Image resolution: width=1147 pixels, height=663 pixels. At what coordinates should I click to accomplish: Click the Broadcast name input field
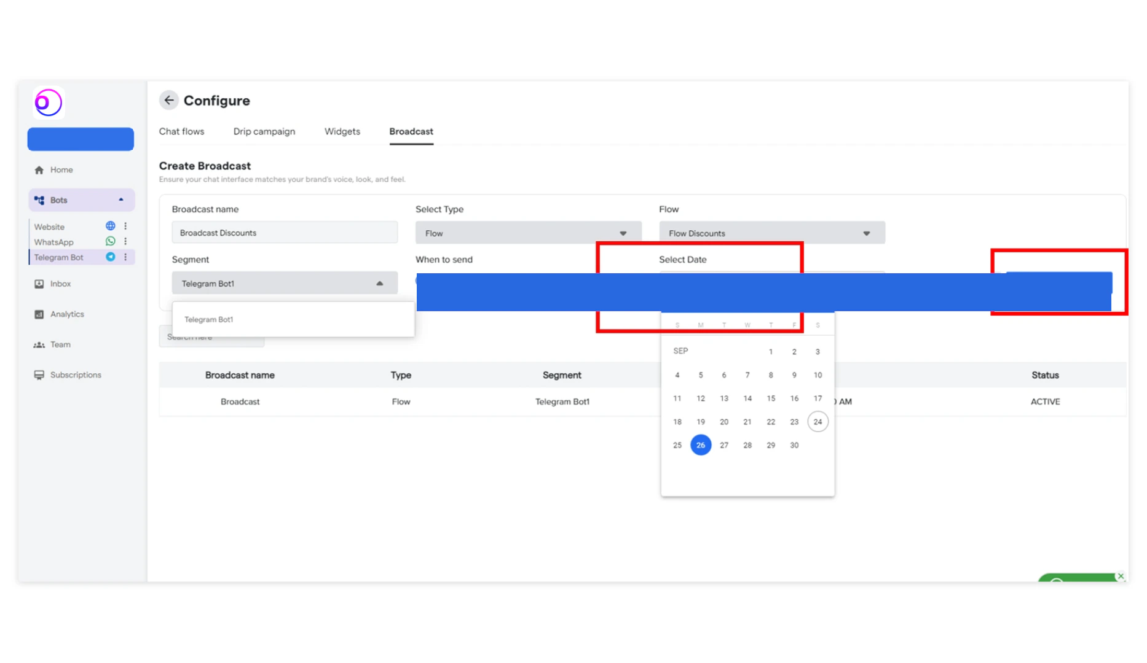coord(285,233)
